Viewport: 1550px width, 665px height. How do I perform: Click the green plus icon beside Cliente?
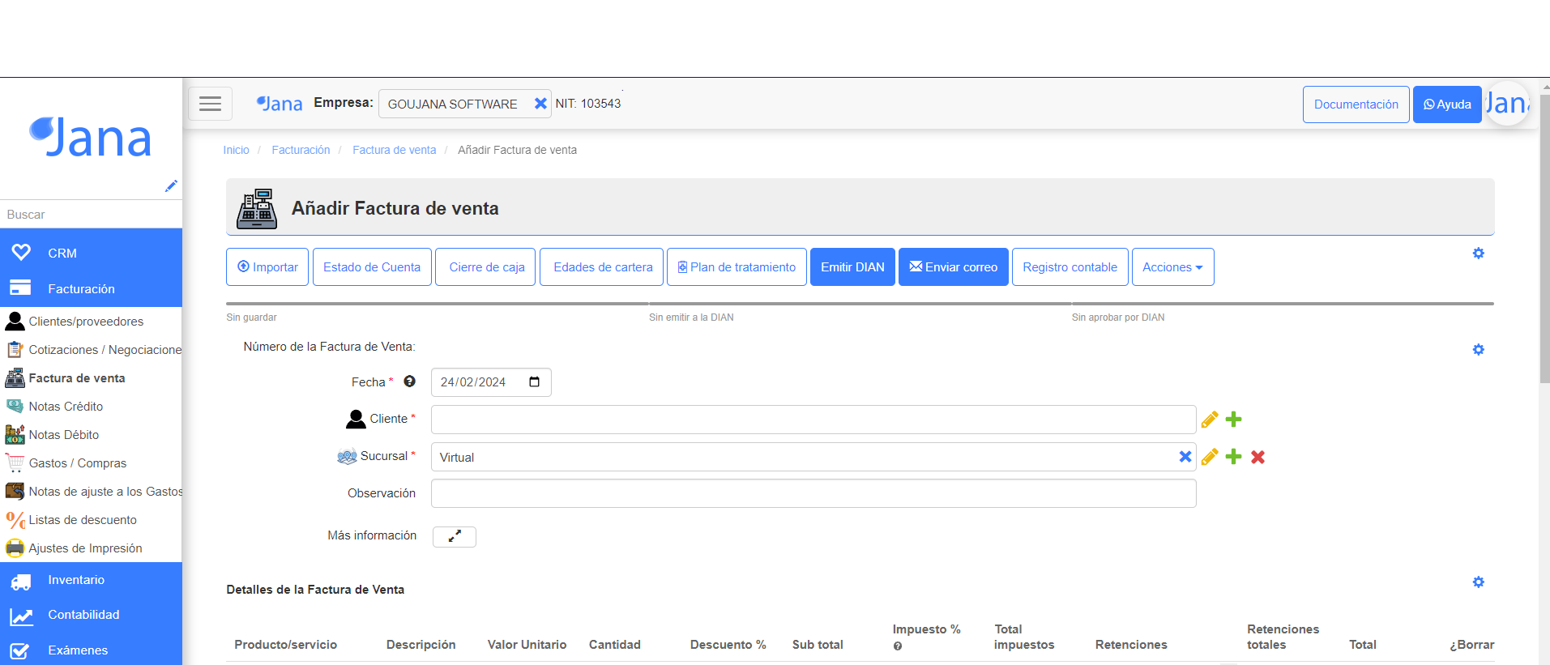pos(1233,420)
